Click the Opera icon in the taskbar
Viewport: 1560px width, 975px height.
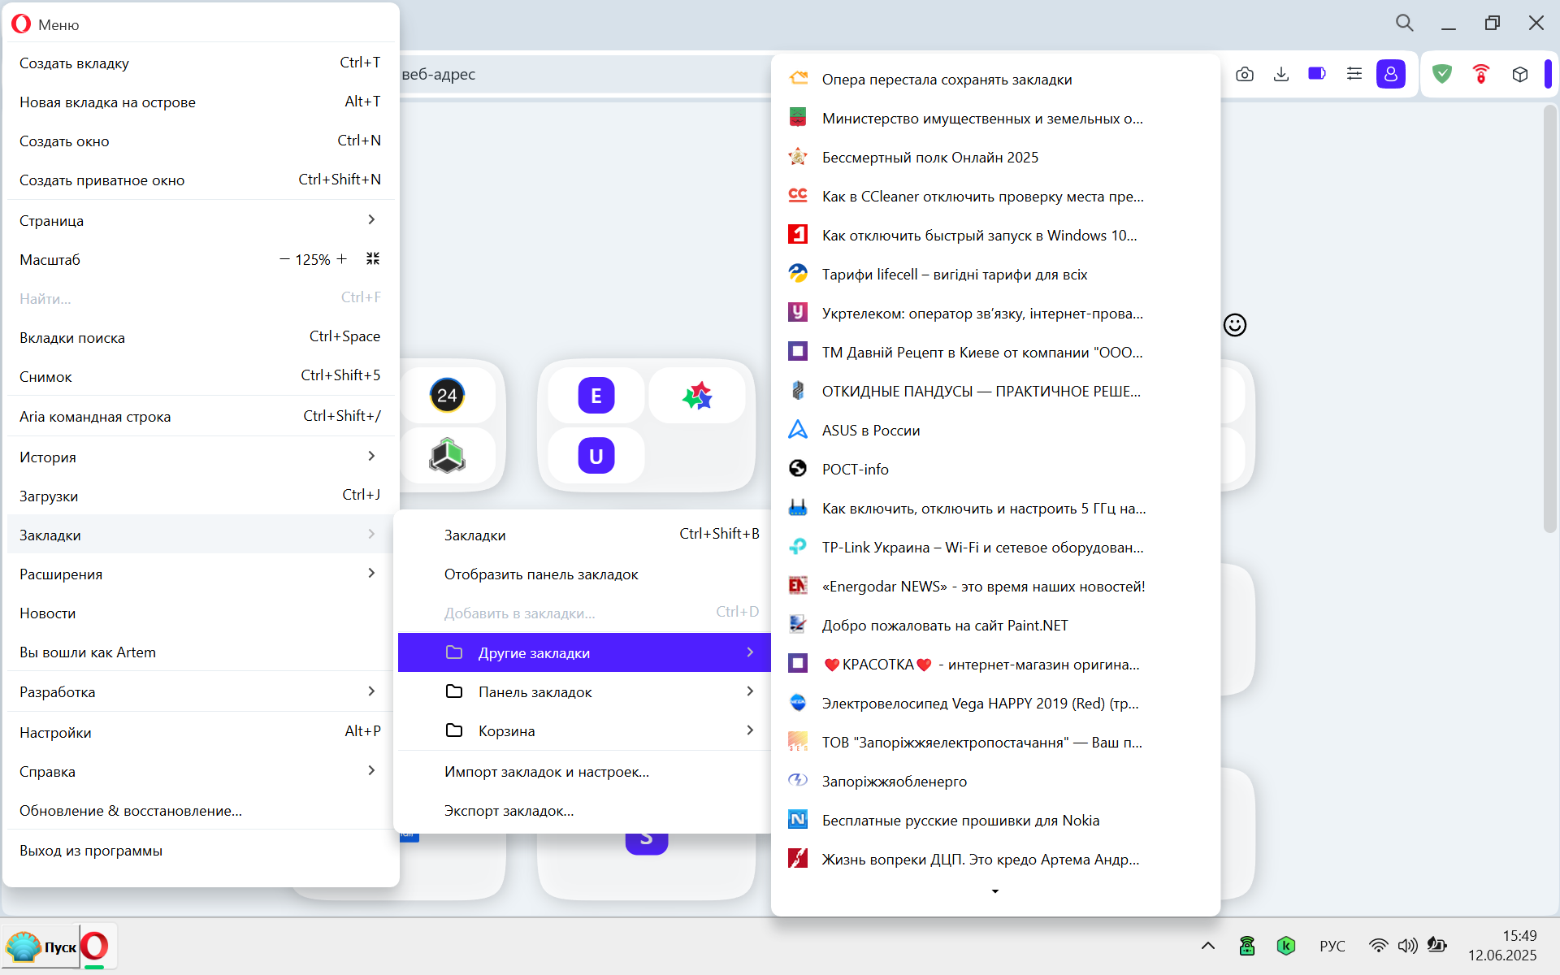95,947
